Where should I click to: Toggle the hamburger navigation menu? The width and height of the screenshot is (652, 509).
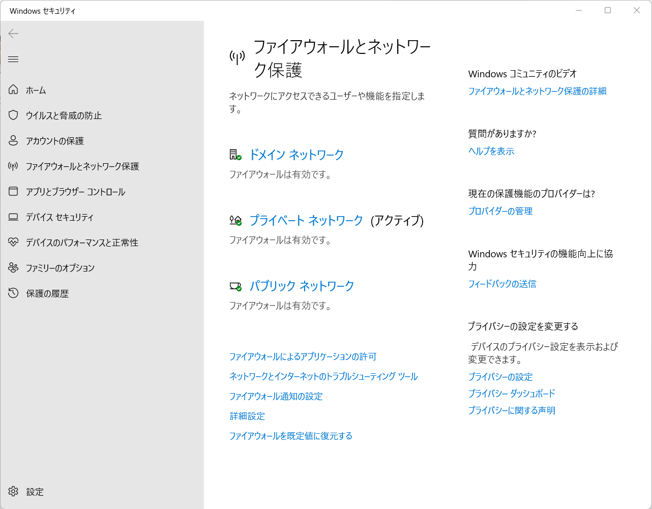13,59
